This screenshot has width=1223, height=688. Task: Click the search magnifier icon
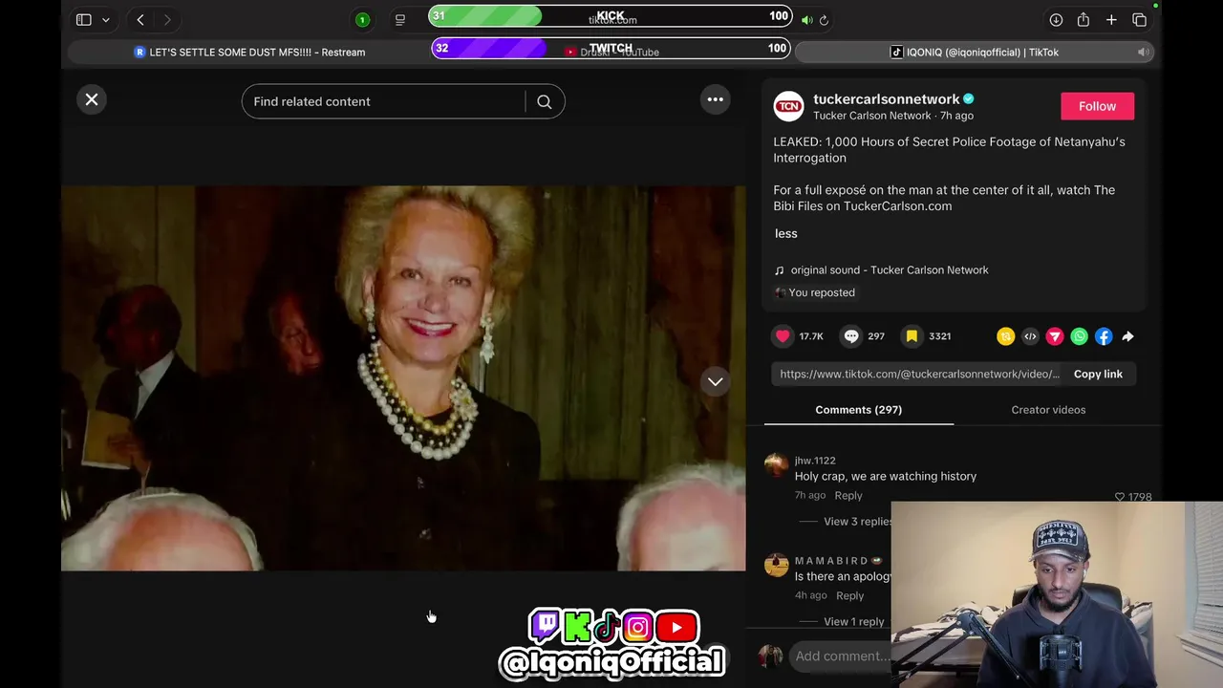tap(545, 101)
